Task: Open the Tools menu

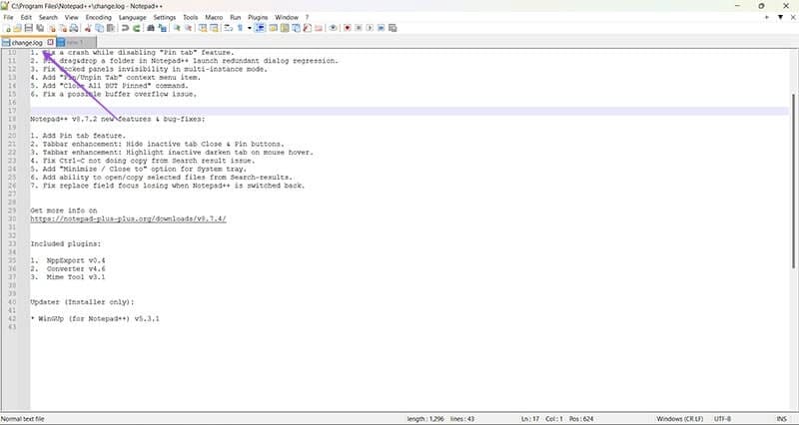Action: click(x=191, y=17)
